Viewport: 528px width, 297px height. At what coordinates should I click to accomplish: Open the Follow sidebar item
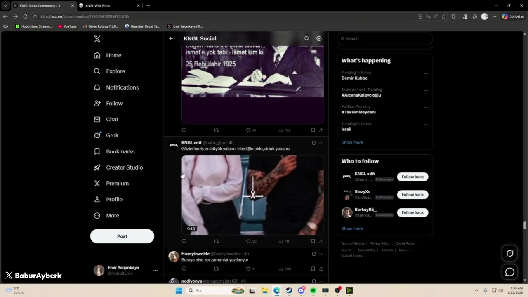click(x=108, y=104)
